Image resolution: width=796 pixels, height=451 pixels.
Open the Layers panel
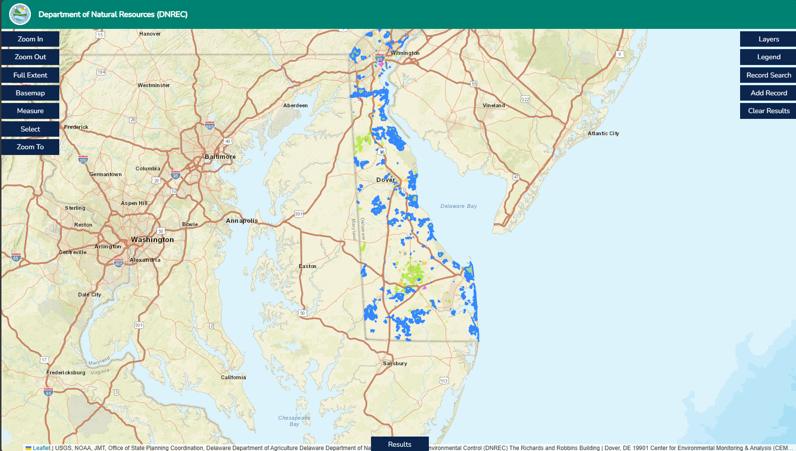(x=768, y=39)
